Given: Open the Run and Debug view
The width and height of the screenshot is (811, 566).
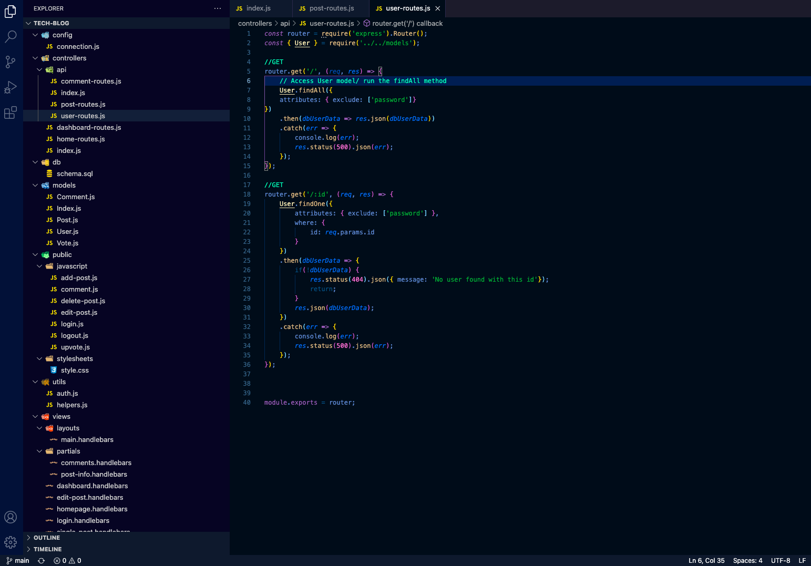Looking at the screenshot, I should 11,87.
